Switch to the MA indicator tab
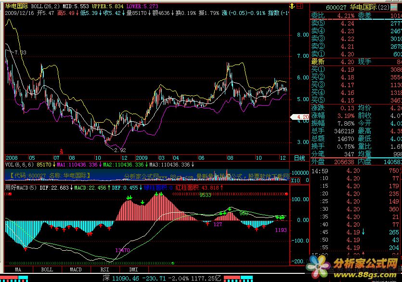 18,269
